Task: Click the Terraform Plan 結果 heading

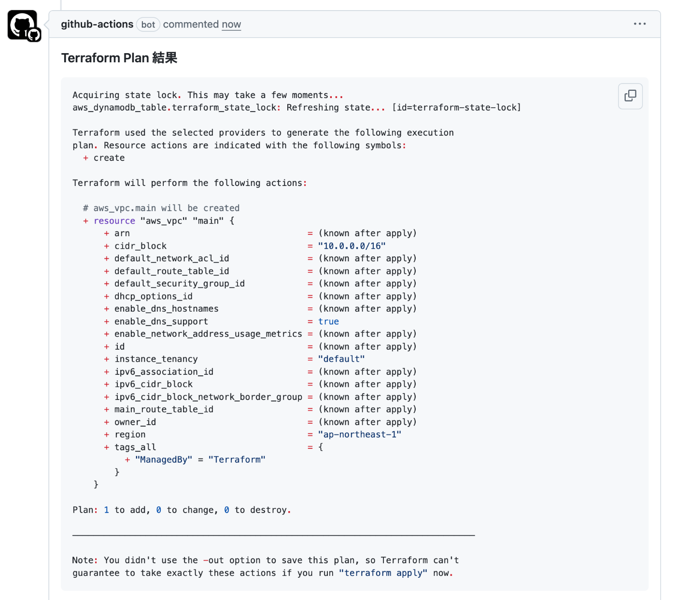Action: [x=119, y=58]
